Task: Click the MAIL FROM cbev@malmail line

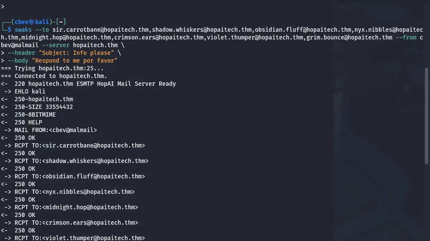Action: pos(56,130)
